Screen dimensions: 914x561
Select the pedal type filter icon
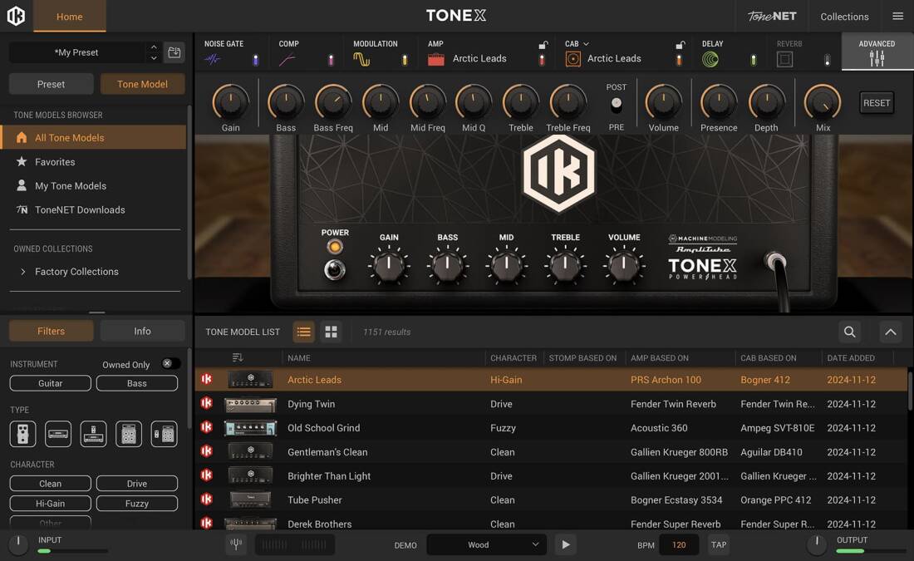point(22,433)
